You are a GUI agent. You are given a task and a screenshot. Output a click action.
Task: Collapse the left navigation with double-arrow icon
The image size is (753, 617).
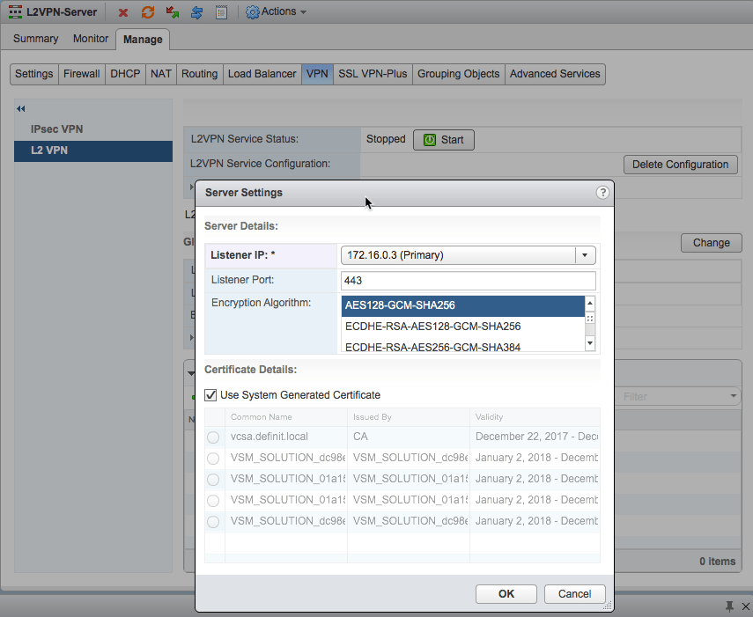pyautogui.click(x=21, y=108)
